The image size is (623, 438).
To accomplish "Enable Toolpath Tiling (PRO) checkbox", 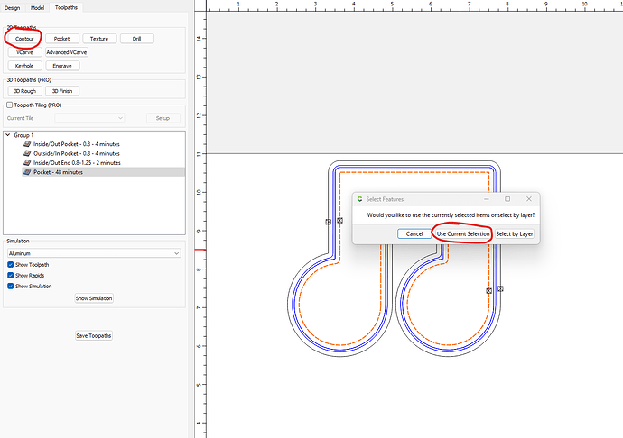I will point(10,105).
